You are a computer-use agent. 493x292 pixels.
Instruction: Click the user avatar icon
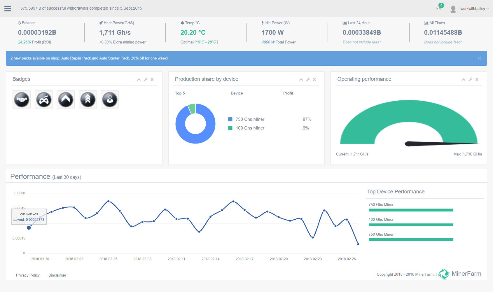(453, 9)
